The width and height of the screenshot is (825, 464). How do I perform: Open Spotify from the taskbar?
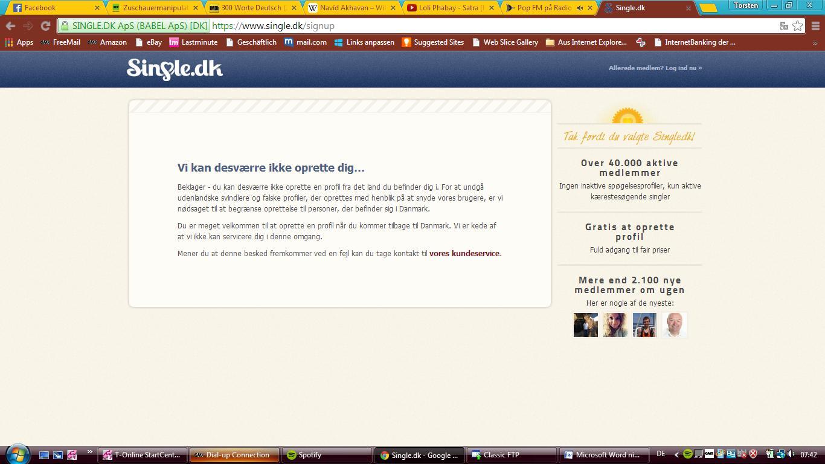pos(326,455)
